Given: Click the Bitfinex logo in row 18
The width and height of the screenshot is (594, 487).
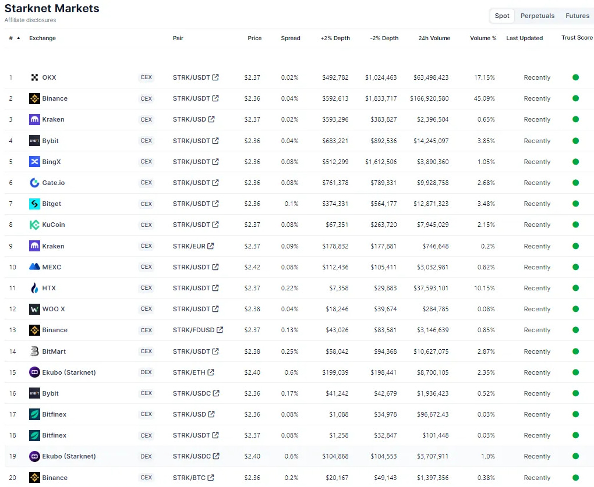Looking at the screenshot, I should [34, 436].
